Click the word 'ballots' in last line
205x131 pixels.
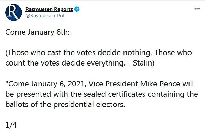click(17, 105)
